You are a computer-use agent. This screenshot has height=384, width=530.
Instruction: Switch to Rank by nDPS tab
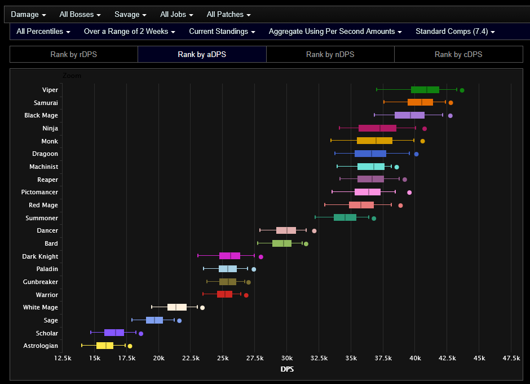click(x=330, y=55)
